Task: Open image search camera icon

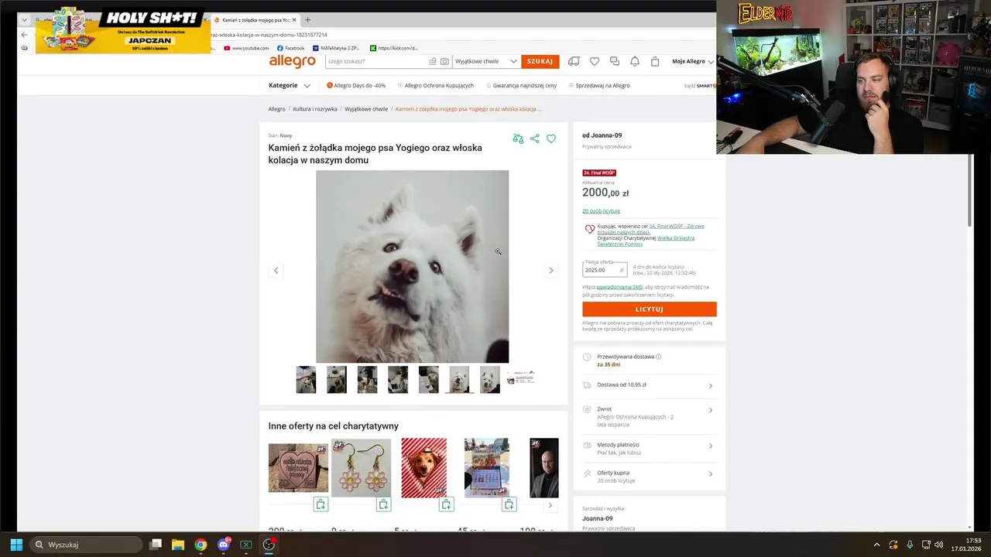Action: point(444,61)
